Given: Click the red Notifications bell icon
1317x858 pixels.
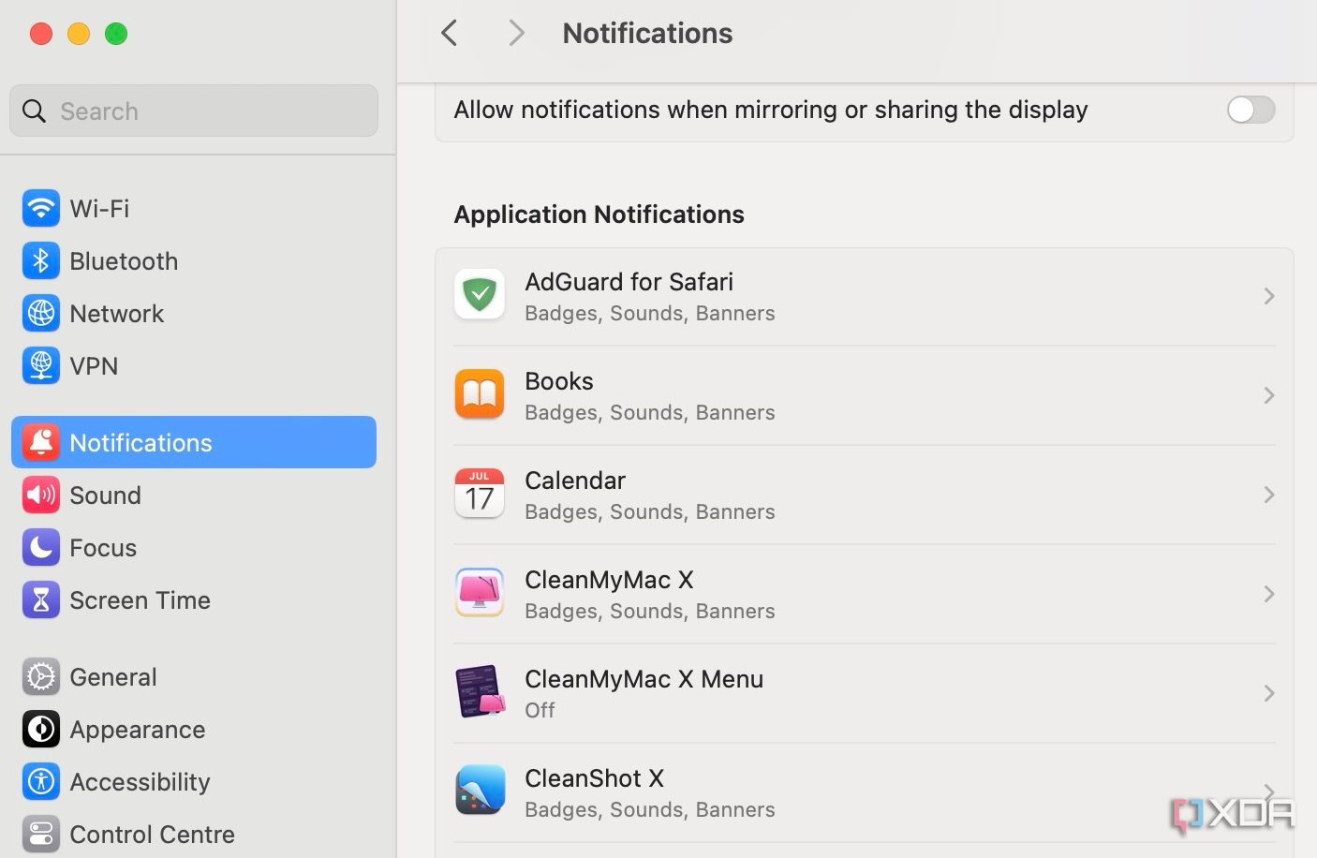Looking at the screenshot, I should click(40, 442).
